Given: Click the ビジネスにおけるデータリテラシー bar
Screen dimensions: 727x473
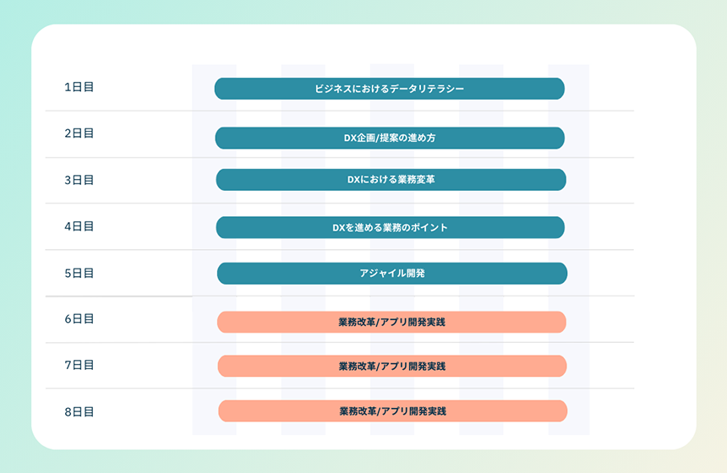Looking at the screenshot, I should 389,89.
